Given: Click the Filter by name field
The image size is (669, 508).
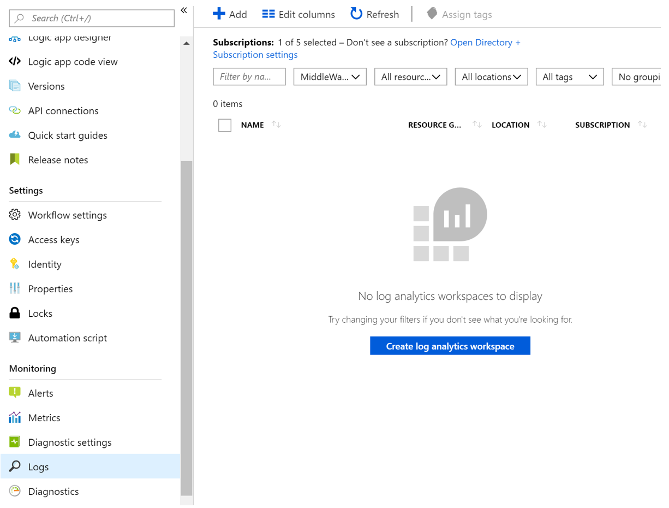Looking at the screenshot, I should pos(249,76).
